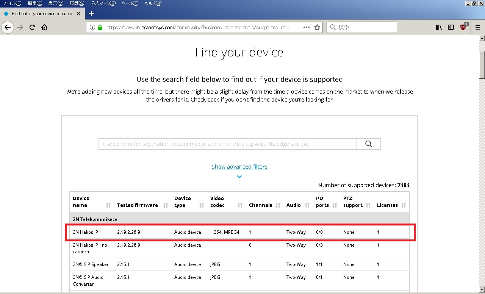This screenshot has height=294, width=485.
Task: Open the Library bookshelf icon
Action: pyautogui.click(x=439, y=27)
